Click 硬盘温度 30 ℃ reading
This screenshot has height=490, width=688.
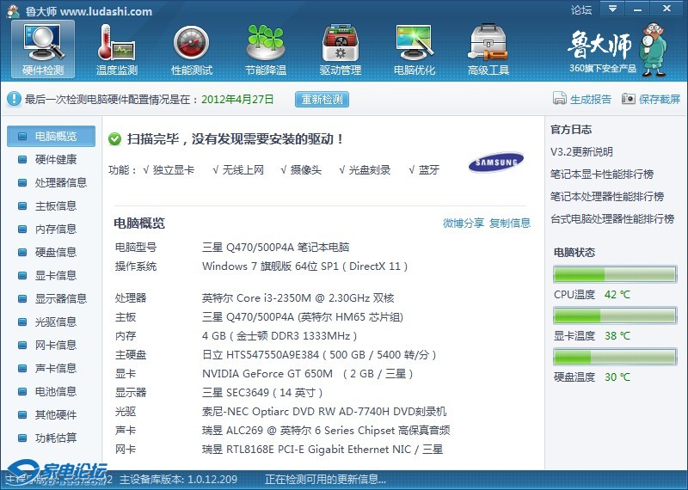(x=592, y=377)
